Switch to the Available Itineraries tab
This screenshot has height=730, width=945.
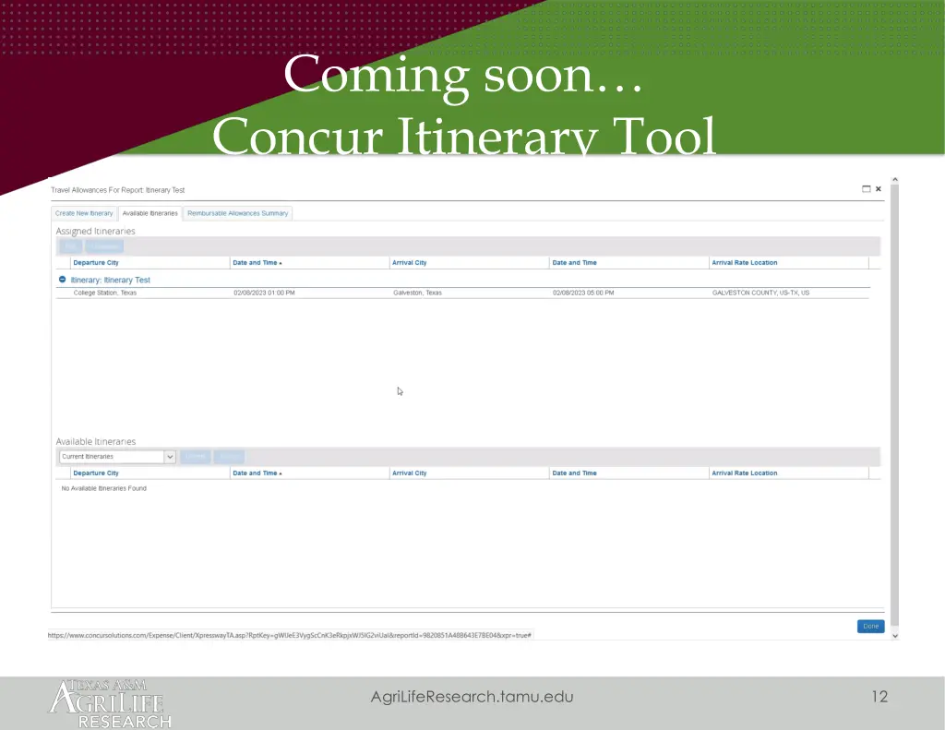point(150,213)
